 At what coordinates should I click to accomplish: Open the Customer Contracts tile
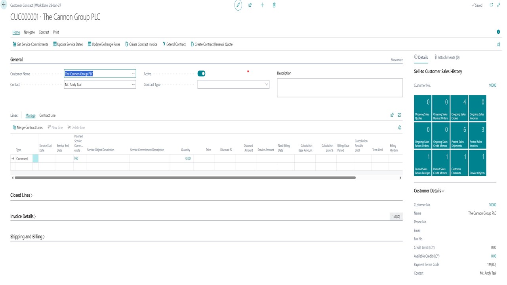coord(459,163)
